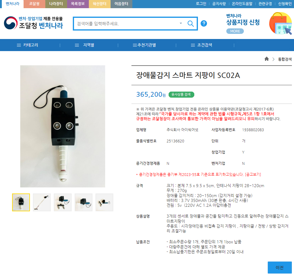Click the MORE button under 상품지정 신청
This screenshot has width=294, height=276.
[x=235, y=31]
